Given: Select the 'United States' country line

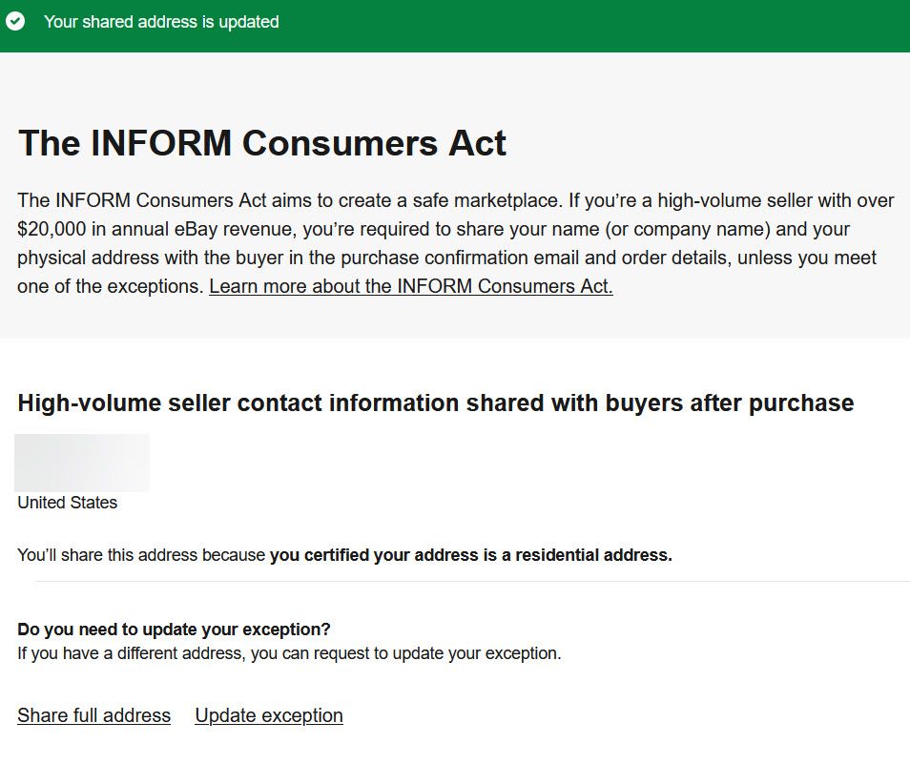Looking at the screenshot, I should click(68, 503).
